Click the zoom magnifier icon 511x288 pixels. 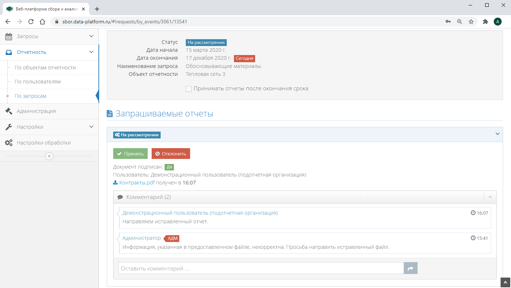coord(460,22)
